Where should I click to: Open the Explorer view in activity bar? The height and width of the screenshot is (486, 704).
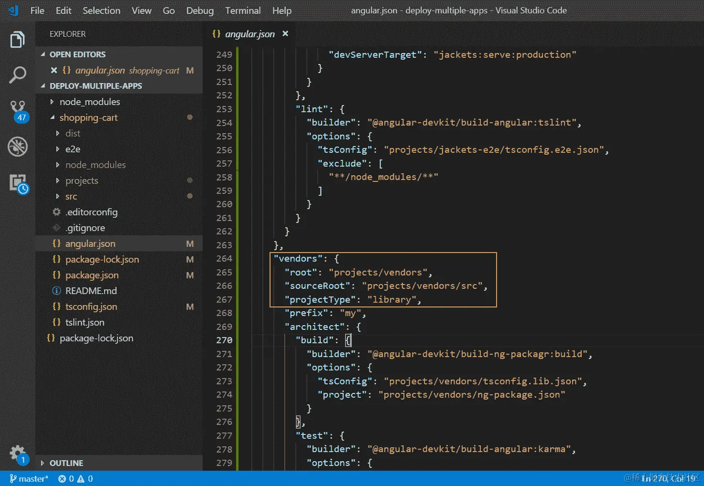18,40
